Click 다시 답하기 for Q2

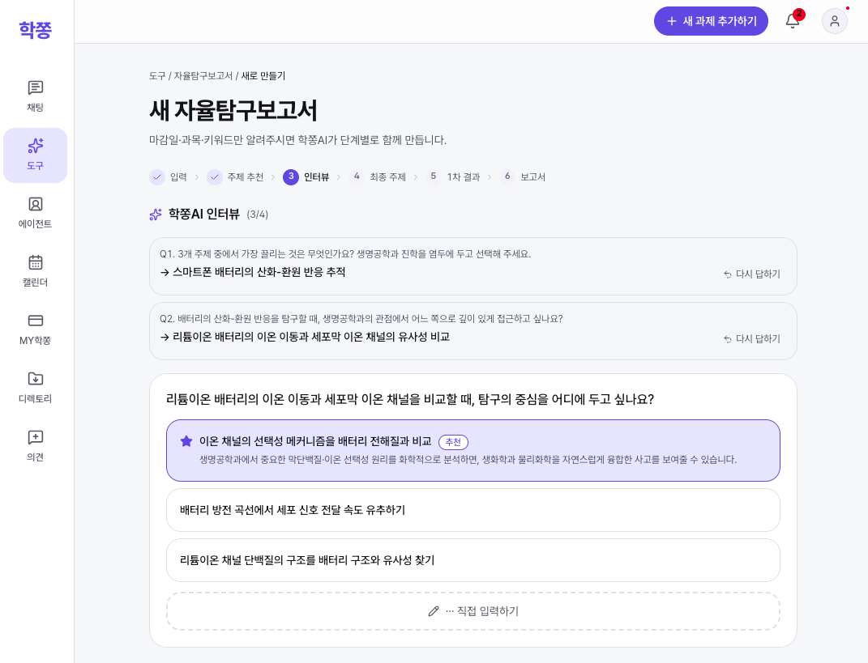coord(752,338)
